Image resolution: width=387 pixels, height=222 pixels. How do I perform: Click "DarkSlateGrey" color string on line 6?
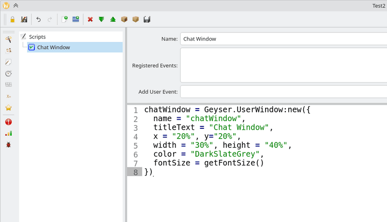[x=225, y=154]
